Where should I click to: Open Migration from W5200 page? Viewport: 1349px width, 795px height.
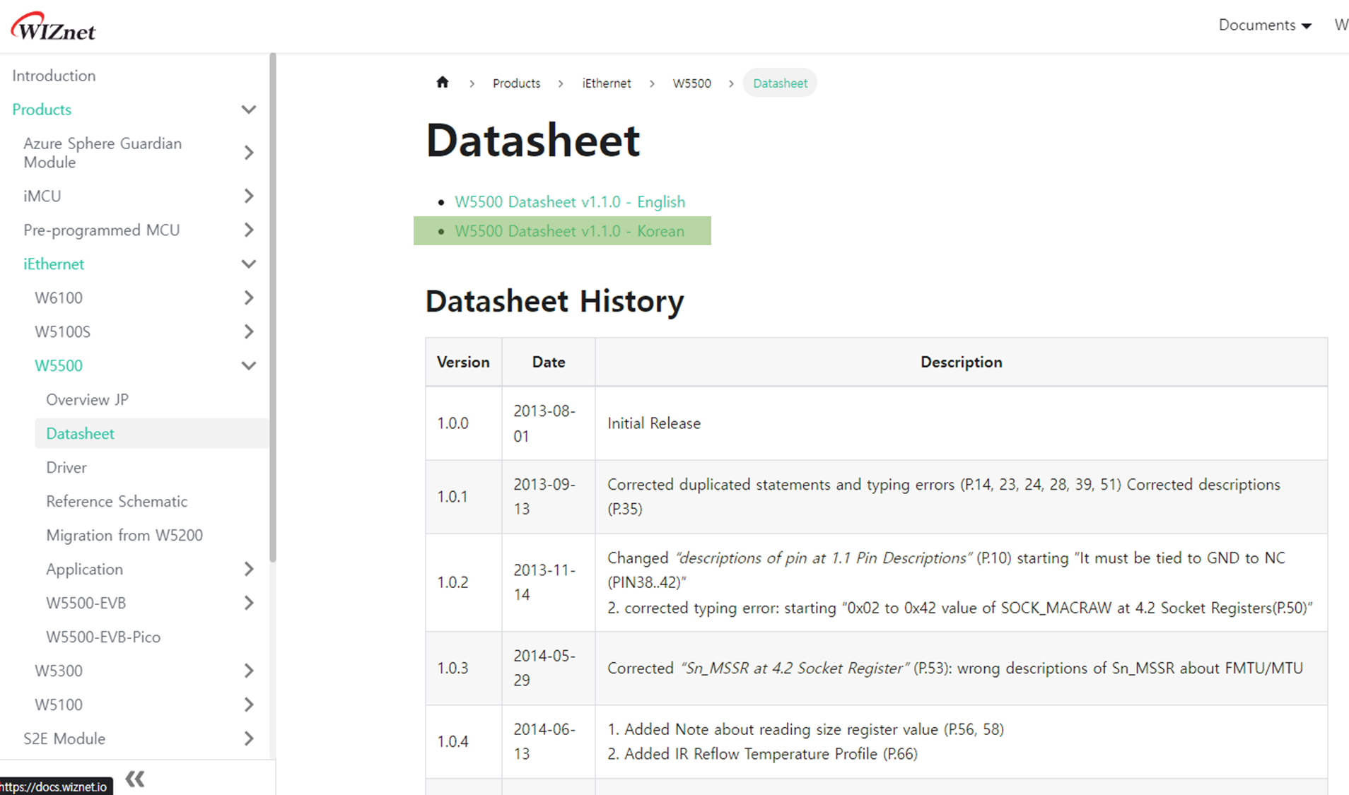pyautogui.click(x=124, y=535)
